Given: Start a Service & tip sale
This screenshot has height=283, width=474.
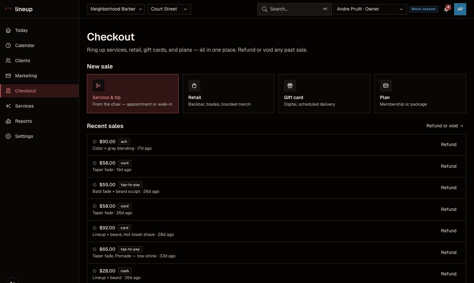Looking at the screenshot, I should tap(133, 93).
